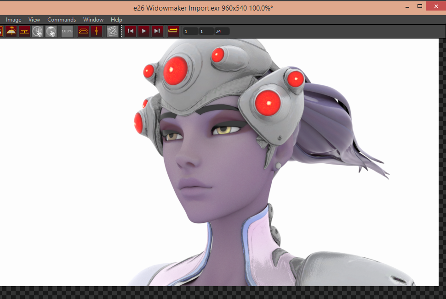Maximize the Widowmaker Import window
The width and height of the screenshot is (446, 299).
tap(419, 6)
